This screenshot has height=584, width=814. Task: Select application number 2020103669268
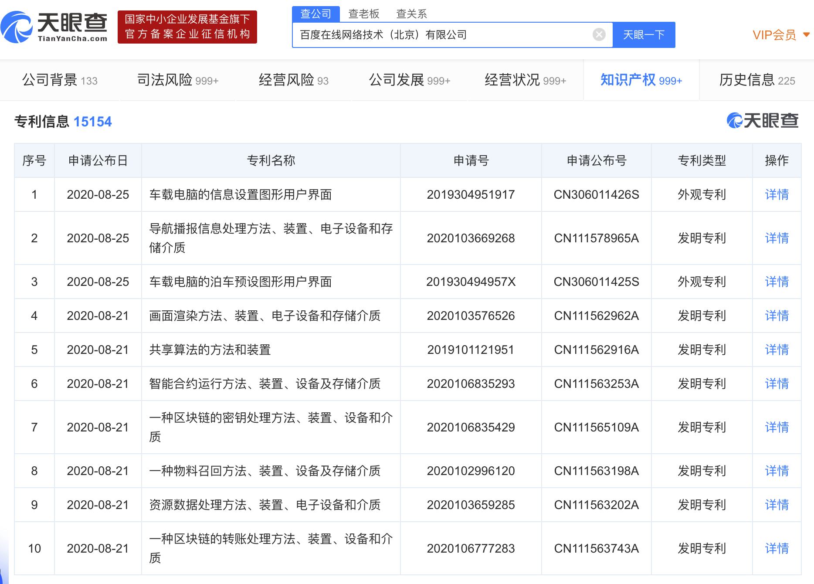tap(471, 238)
